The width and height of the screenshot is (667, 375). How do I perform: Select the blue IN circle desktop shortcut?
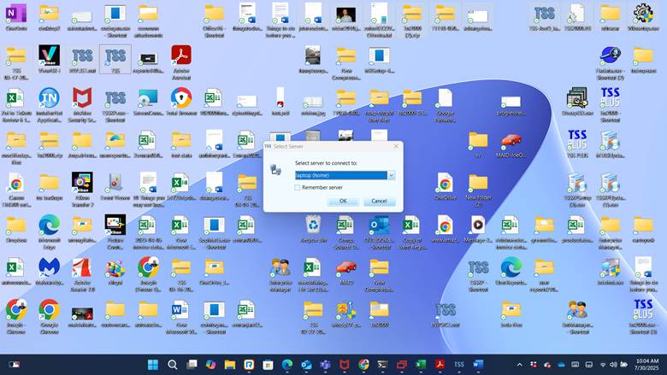click(x=50, y=104)
